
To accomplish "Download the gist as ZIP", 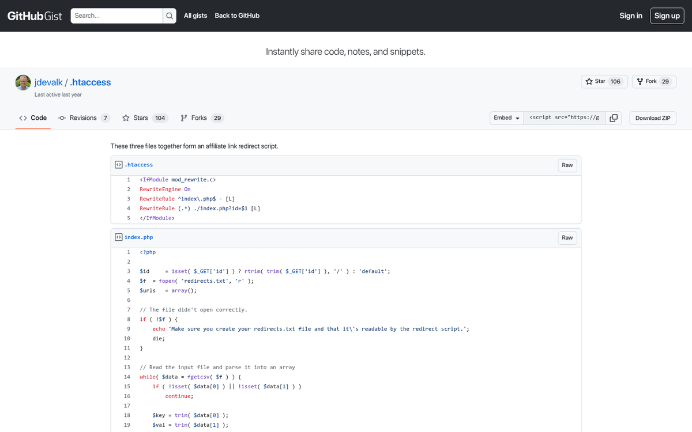I will click(652, 118).
